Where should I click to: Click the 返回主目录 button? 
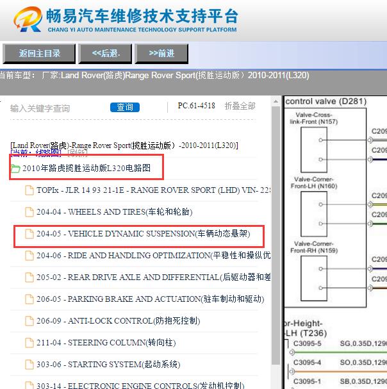point(39,54)
